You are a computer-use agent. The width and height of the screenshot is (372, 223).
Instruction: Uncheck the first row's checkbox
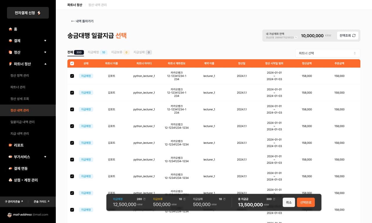[72, 76]
